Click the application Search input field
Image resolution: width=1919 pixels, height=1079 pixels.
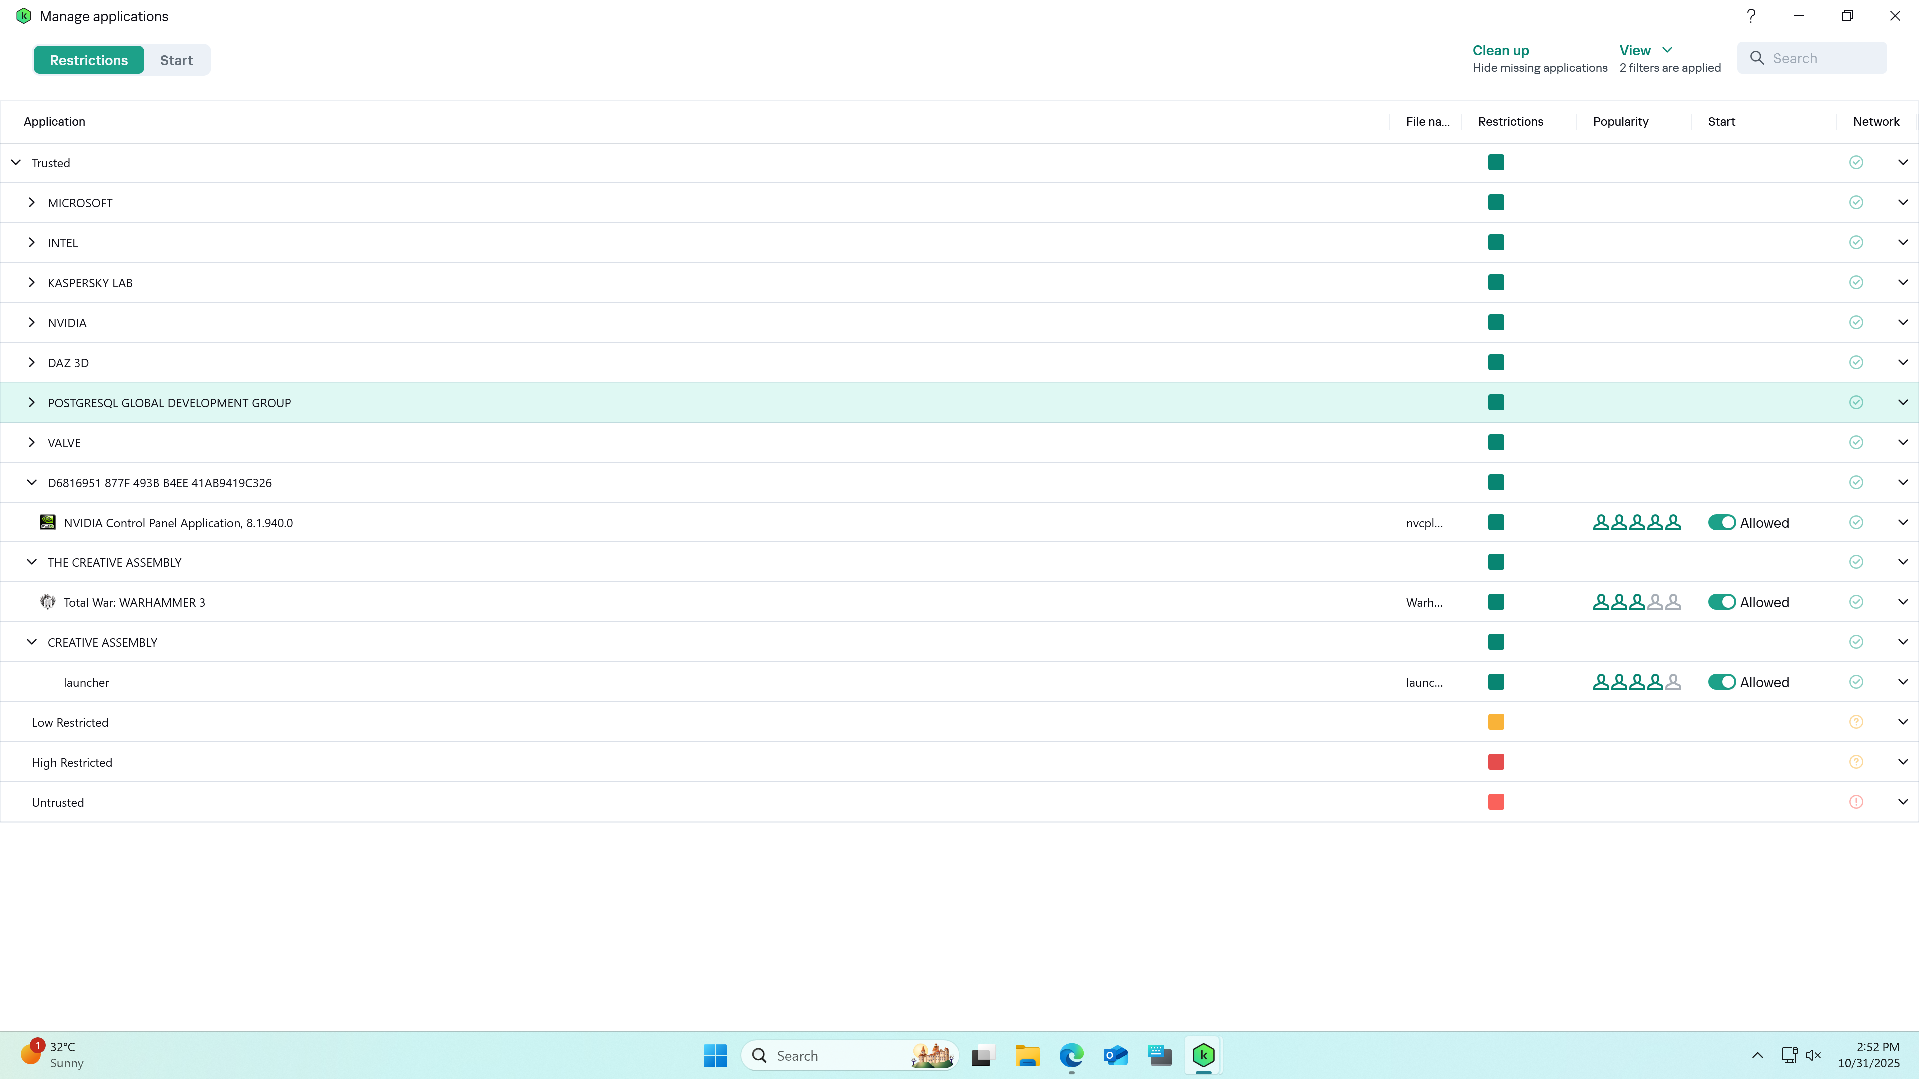tap(1812, 58)
